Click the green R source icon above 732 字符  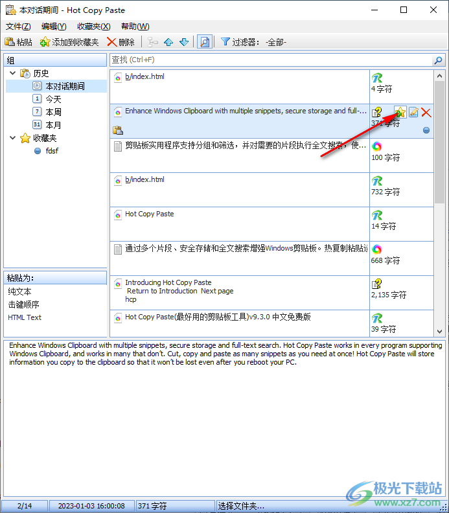(x=377, y=181)
